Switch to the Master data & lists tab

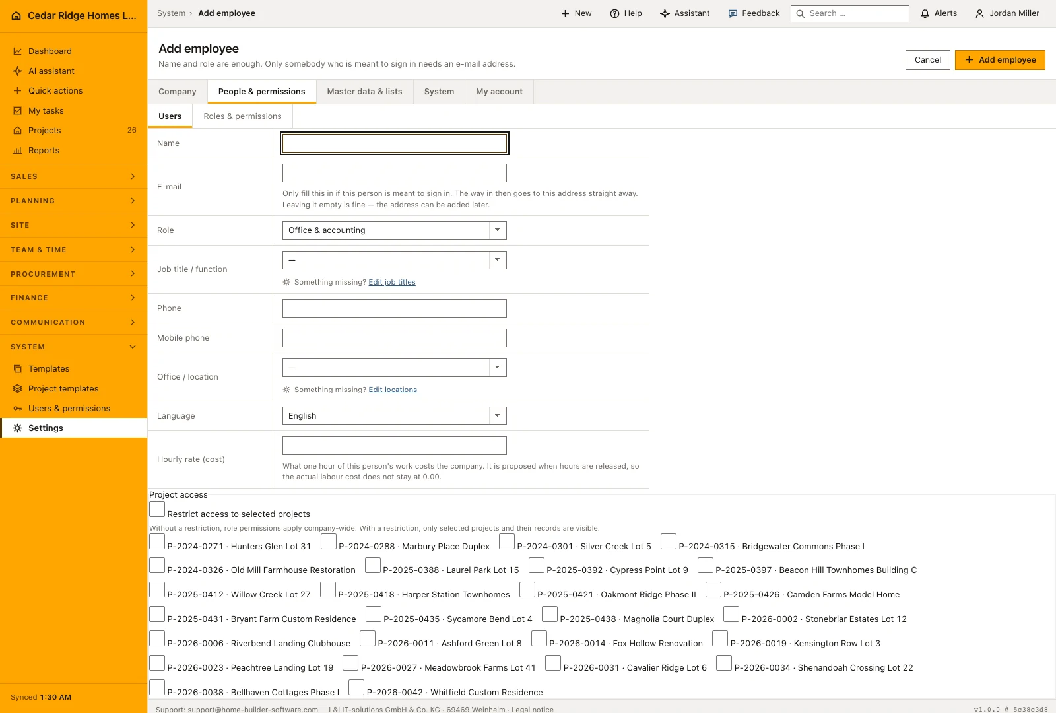point(364,92)
